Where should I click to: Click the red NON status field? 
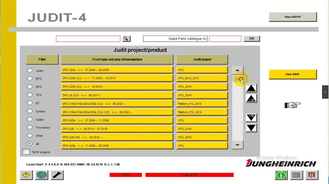[126, 175]
